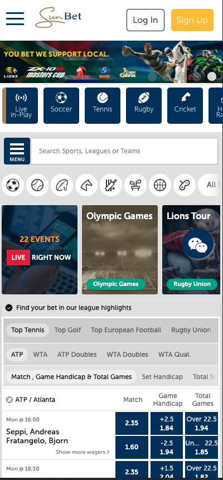The image size is (223, 480).
Task: Click the Log In button
Action: (x=146, y=20)
